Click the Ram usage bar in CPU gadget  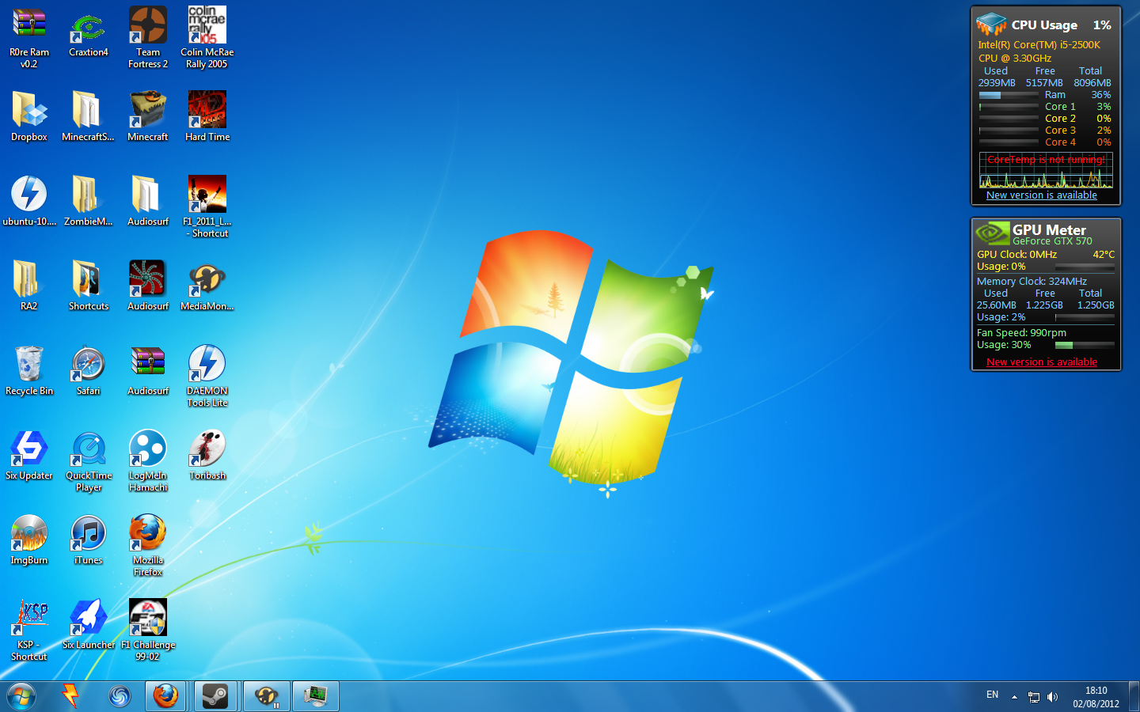click(1009, 95)
